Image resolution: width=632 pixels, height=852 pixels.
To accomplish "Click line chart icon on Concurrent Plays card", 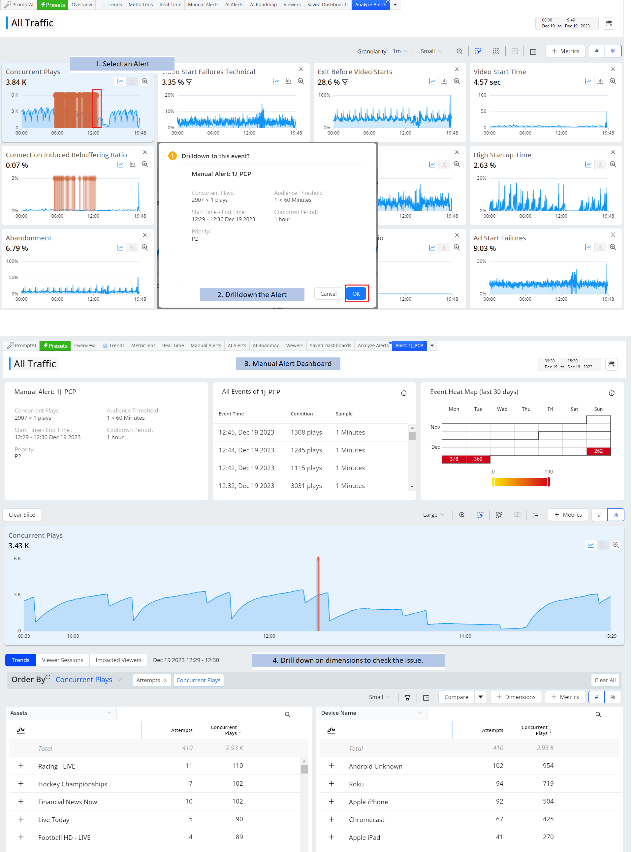I will pyautogui.click(x=120, y=81).
